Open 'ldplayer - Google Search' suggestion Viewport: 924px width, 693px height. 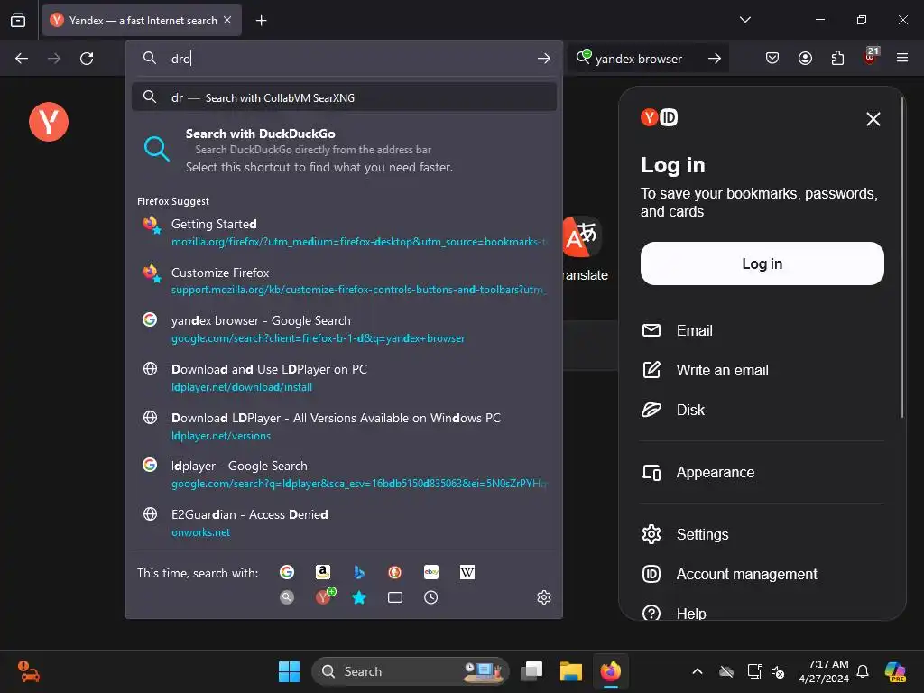344,475
